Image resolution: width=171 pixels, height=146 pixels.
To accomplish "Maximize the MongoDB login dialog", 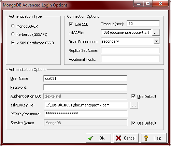I will pyautogui.click(x=148, y=3).
